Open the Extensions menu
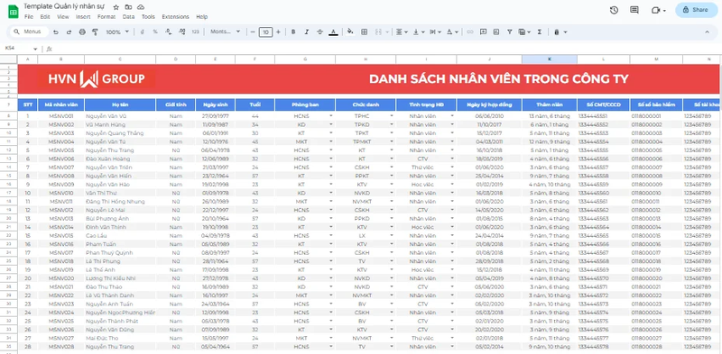Viewport: 722px width, 354px height. [175, 17]
